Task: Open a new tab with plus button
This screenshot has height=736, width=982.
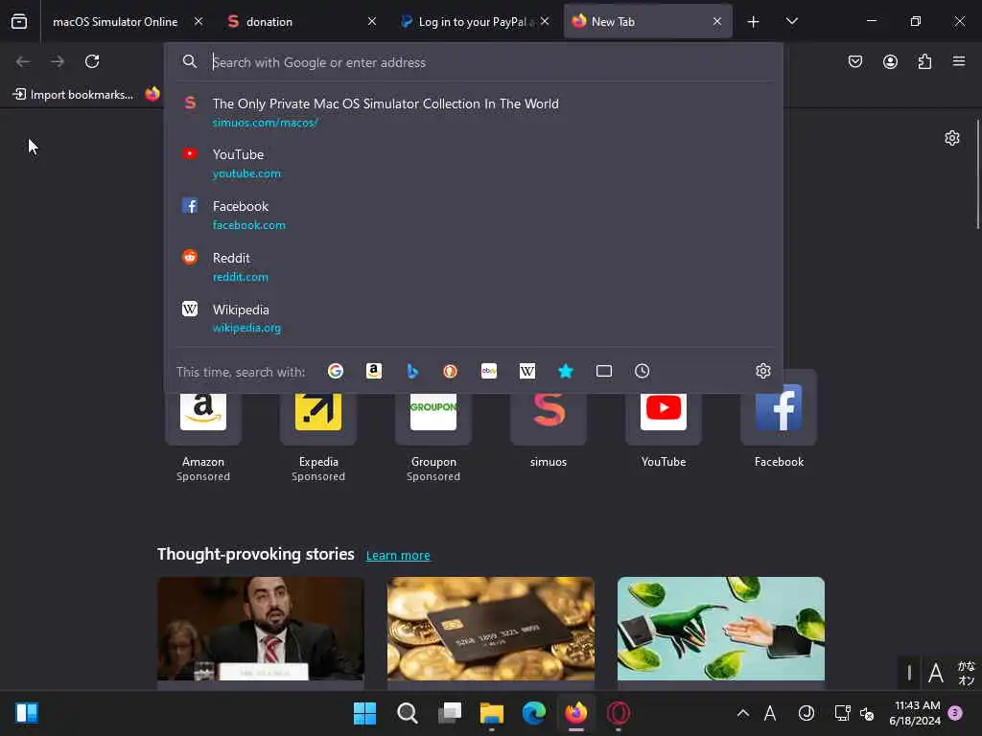Action: point(753,21)
